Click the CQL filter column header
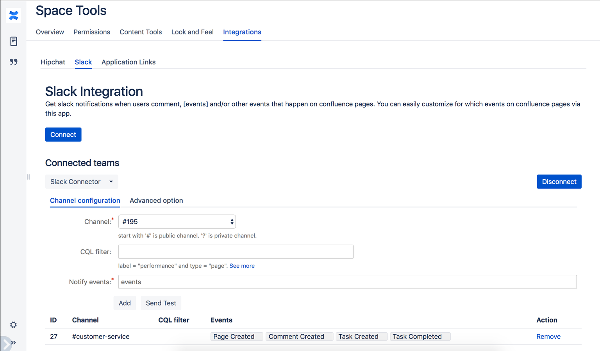The width and height of the screenshot is (600, 351). pyautogui.click(x=174, y=320)
